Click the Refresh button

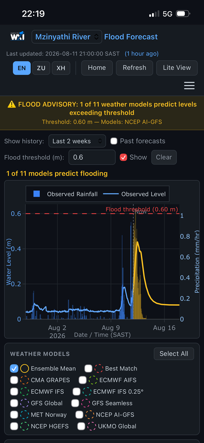(135, 68)
